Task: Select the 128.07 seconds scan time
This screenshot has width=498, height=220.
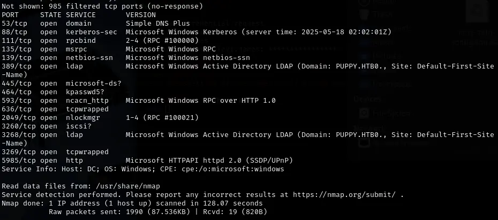Action: (x=233, y=203)
